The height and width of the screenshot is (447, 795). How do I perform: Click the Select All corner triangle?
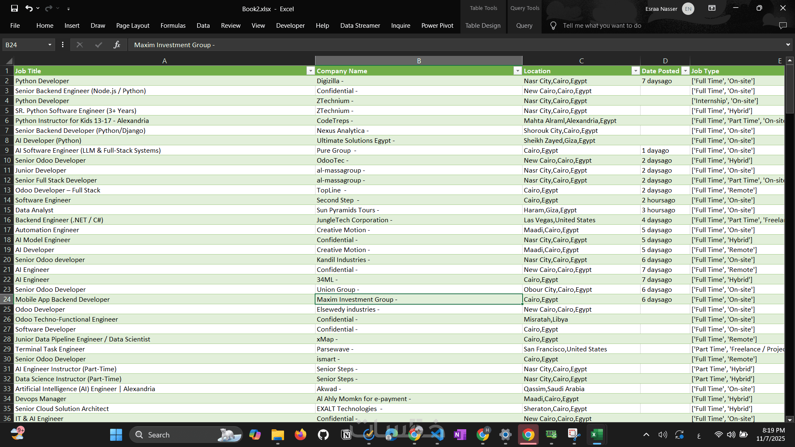click(8, 61)
